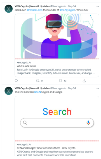This screenshot has height=159, width=101.
Task: Open the Search illustration card image
Action: pyautogui.click(x=57, y=118)
